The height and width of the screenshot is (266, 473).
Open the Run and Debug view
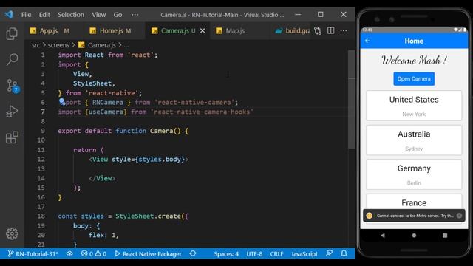(12, 112)
